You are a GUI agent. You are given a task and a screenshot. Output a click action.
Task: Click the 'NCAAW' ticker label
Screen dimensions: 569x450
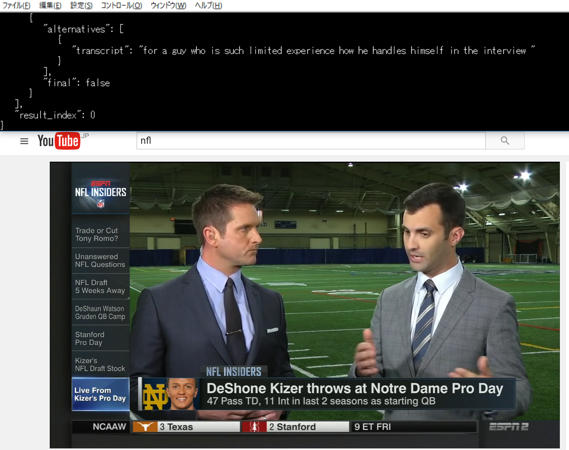pyautogui.click(x=109, y=427)
